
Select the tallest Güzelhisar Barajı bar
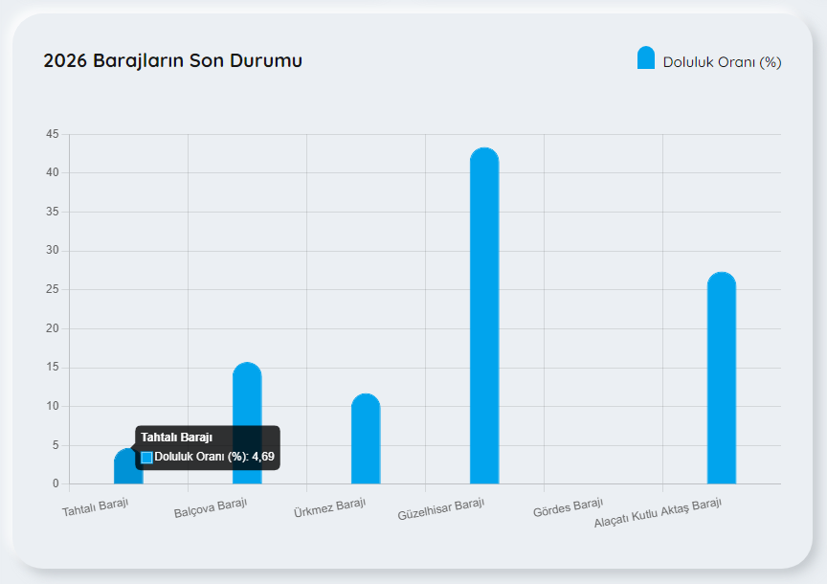[484, 317]
